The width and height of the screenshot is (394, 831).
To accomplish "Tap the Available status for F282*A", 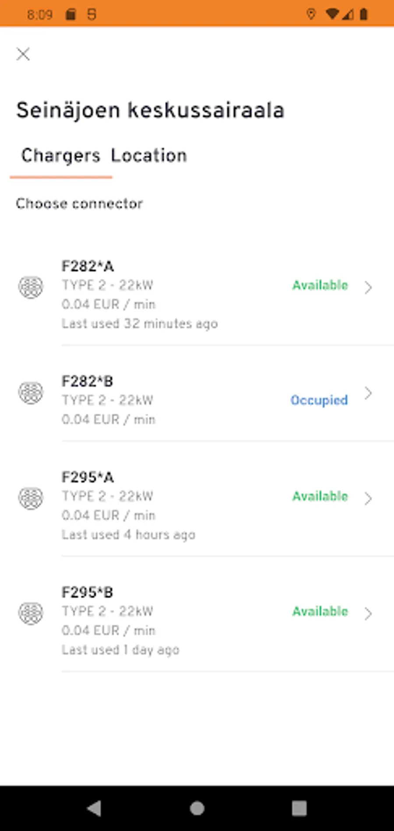I will pyautogui.click(x=320, y=285).
